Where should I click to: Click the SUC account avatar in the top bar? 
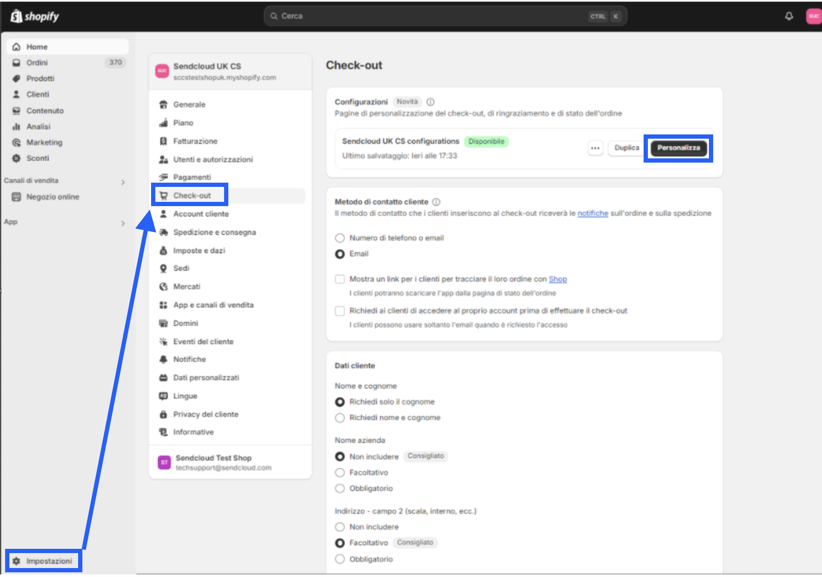click(813, 16)
